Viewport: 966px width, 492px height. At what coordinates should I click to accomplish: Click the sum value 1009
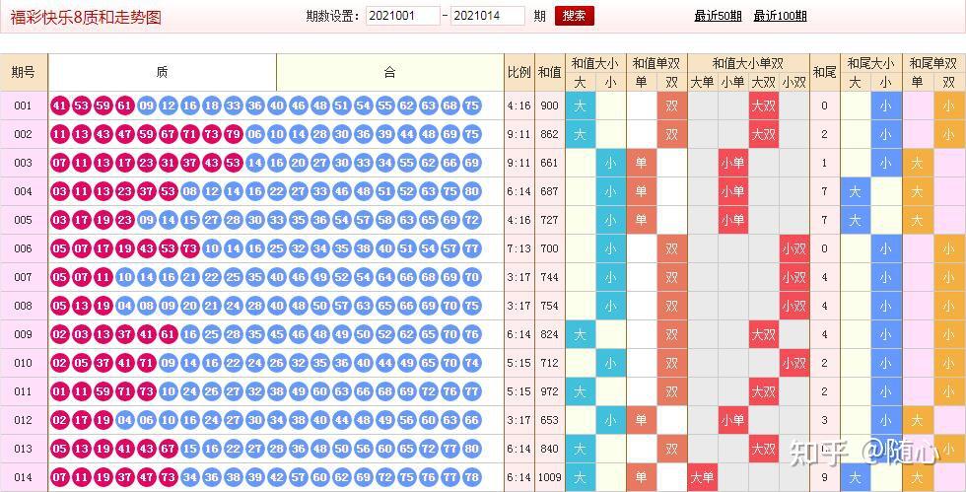(550, 477)
